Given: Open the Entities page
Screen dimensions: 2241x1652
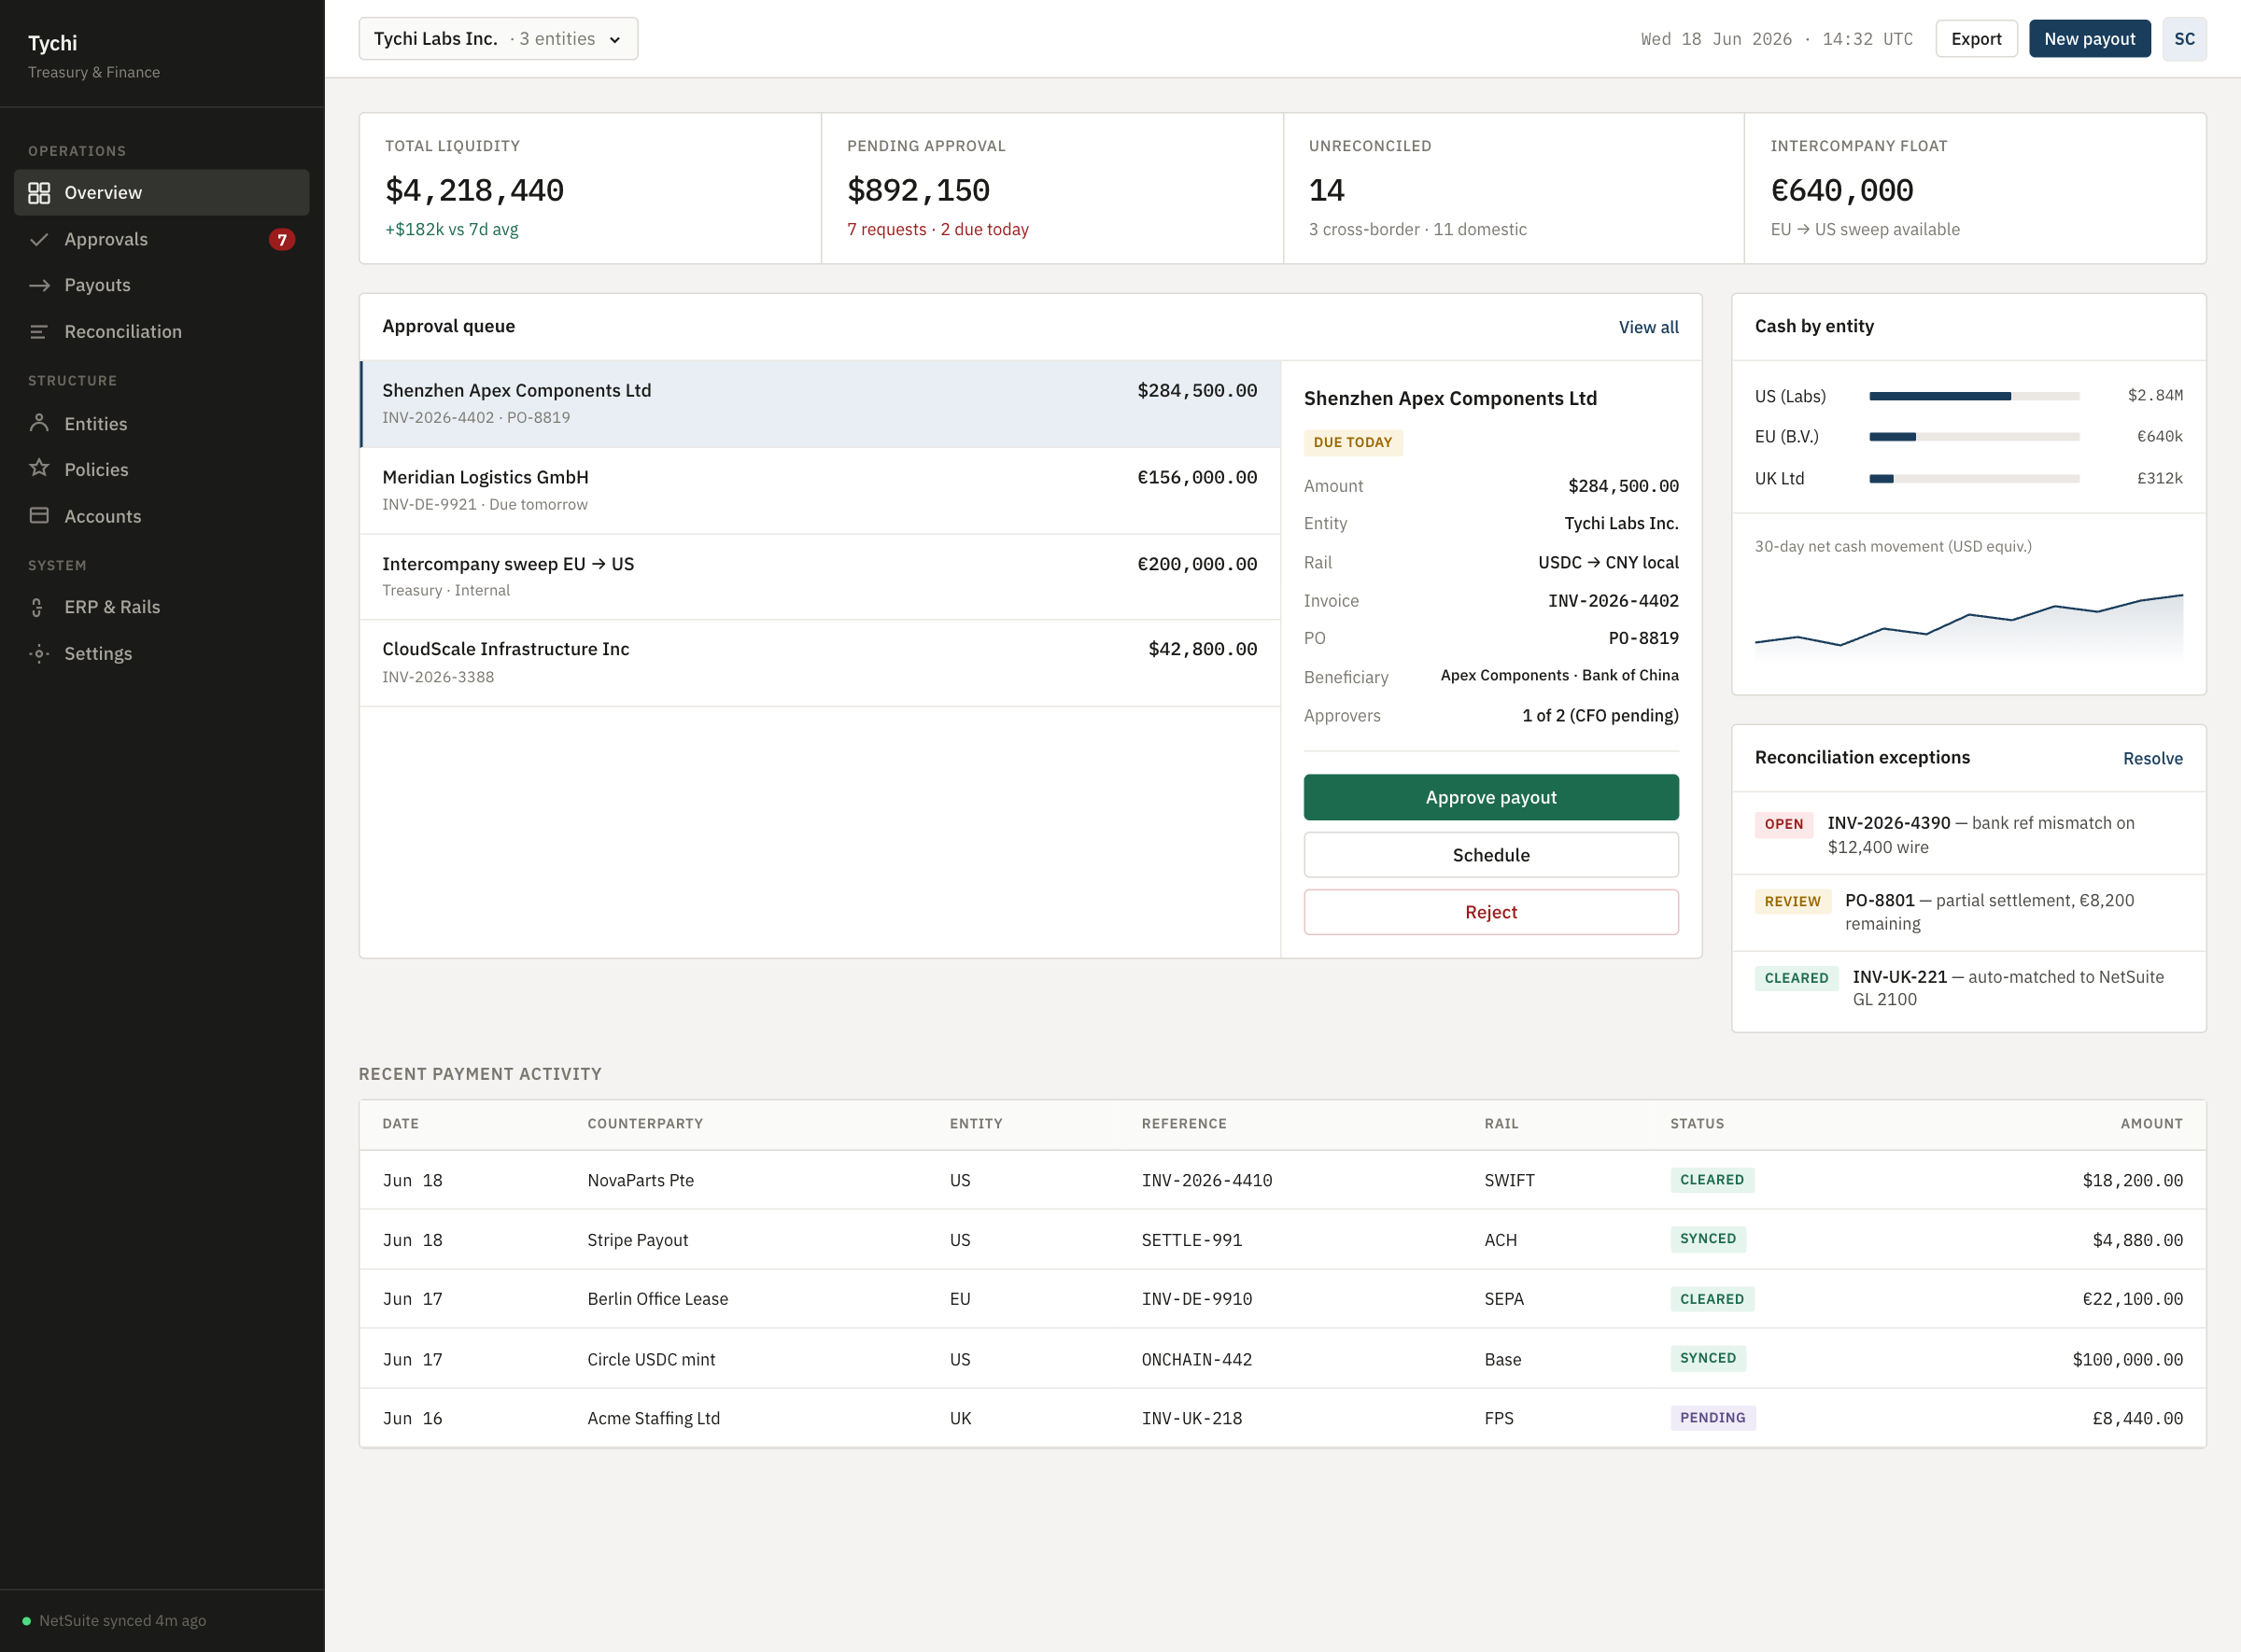Looking at the screenshot, I should (162, 423).
